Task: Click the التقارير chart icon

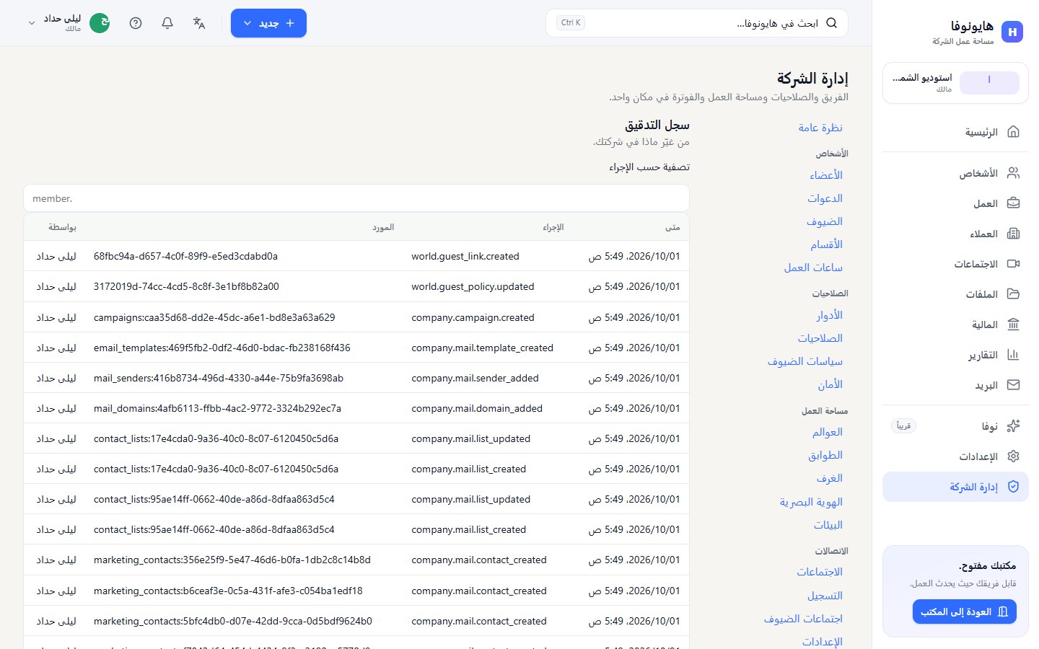Action: click(x=1013, y=355)
